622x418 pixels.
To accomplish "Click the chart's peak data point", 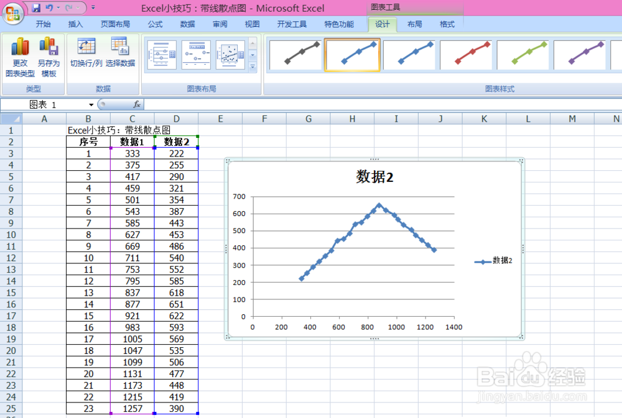I will click(379, 205).
